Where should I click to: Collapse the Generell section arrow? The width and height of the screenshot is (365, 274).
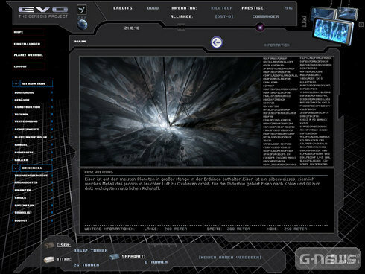(x=16, y=168)
